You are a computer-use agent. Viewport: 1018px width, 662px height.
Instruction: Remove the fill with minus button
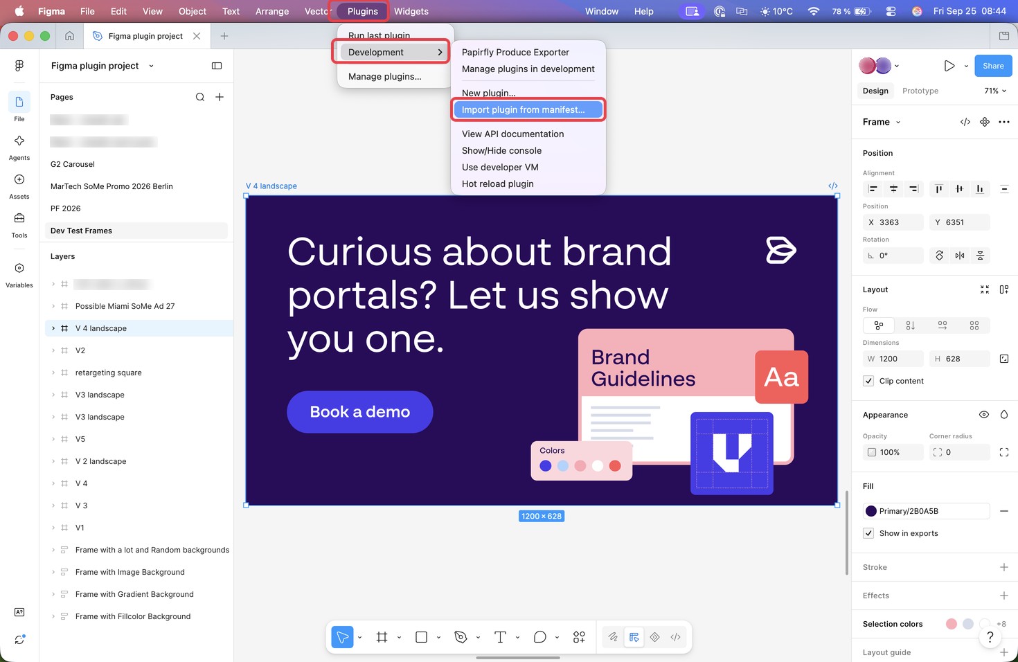1004,511
